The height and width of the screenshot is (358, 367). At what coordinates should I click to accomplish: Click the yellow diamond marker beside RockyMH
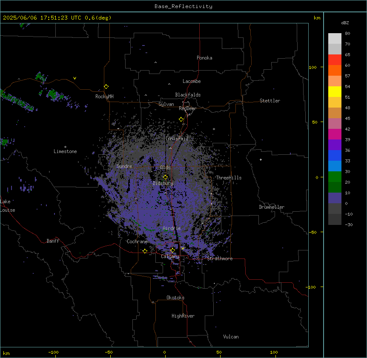(106, 86)
